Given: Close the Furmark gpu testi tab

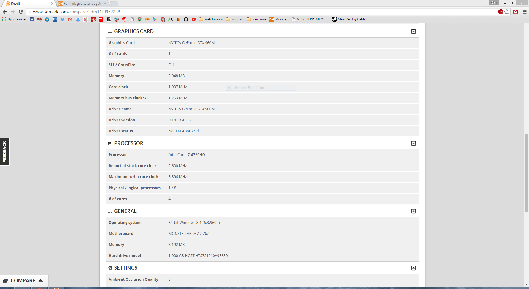Looking at the screenshot, I should [105, 4].
